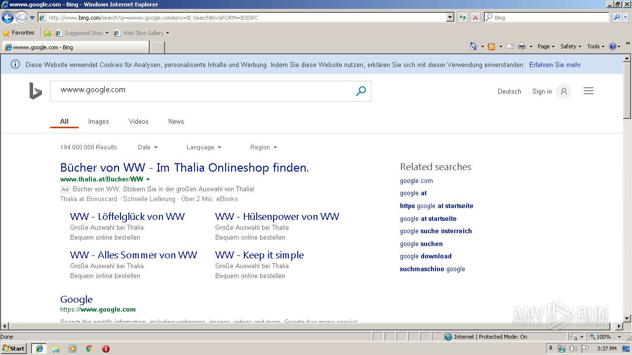Click the Print icon

point(522,46)
